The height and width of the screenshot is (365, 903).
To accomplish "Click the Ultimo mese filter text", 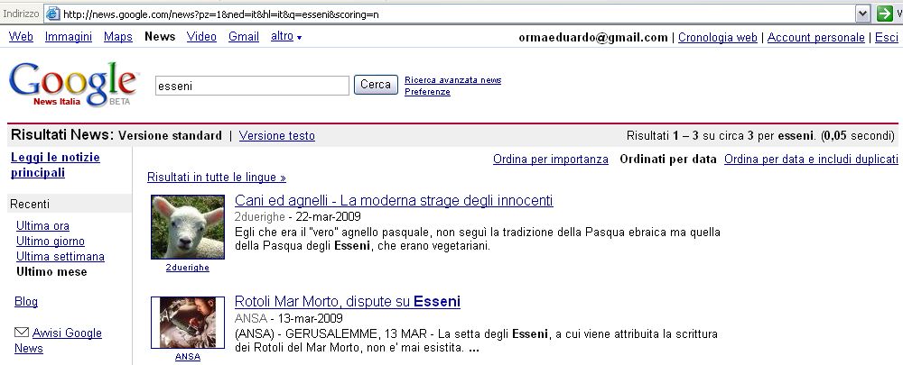I will 51,272.
